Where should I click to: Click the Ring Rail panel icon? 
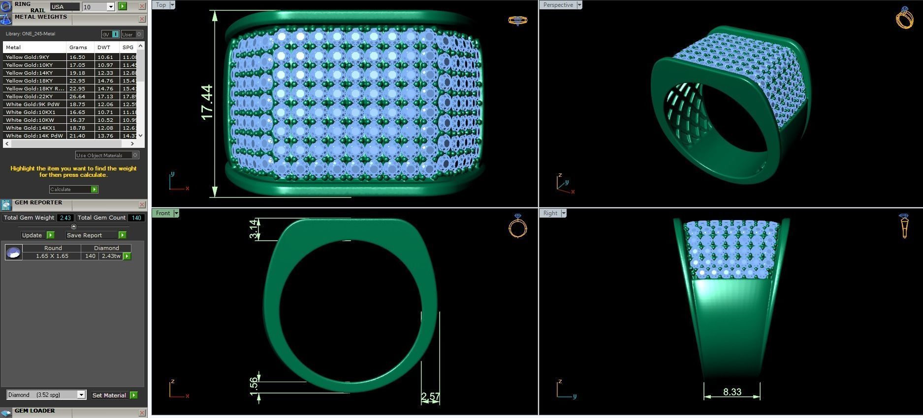tap(6, 6)
